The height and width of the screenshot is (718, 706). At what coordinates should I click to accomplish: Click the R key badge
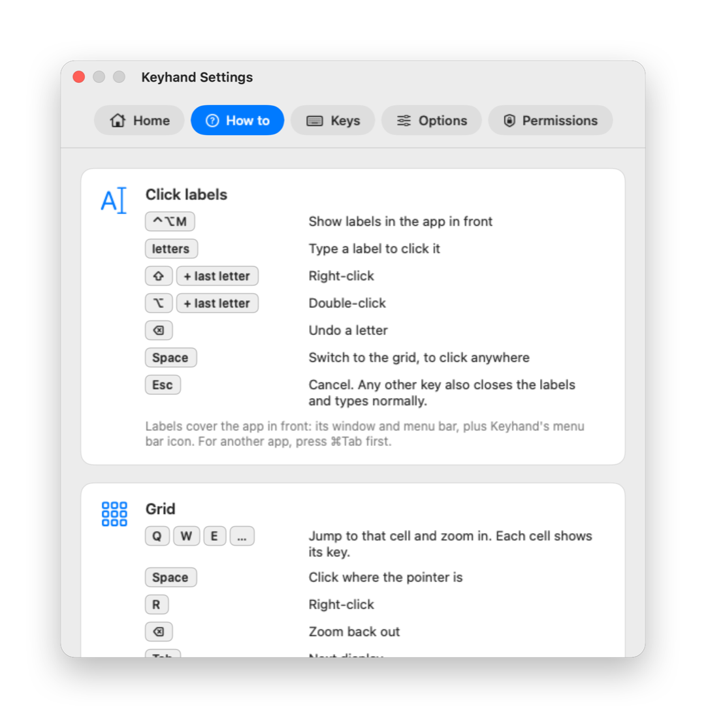coord(157,604)
